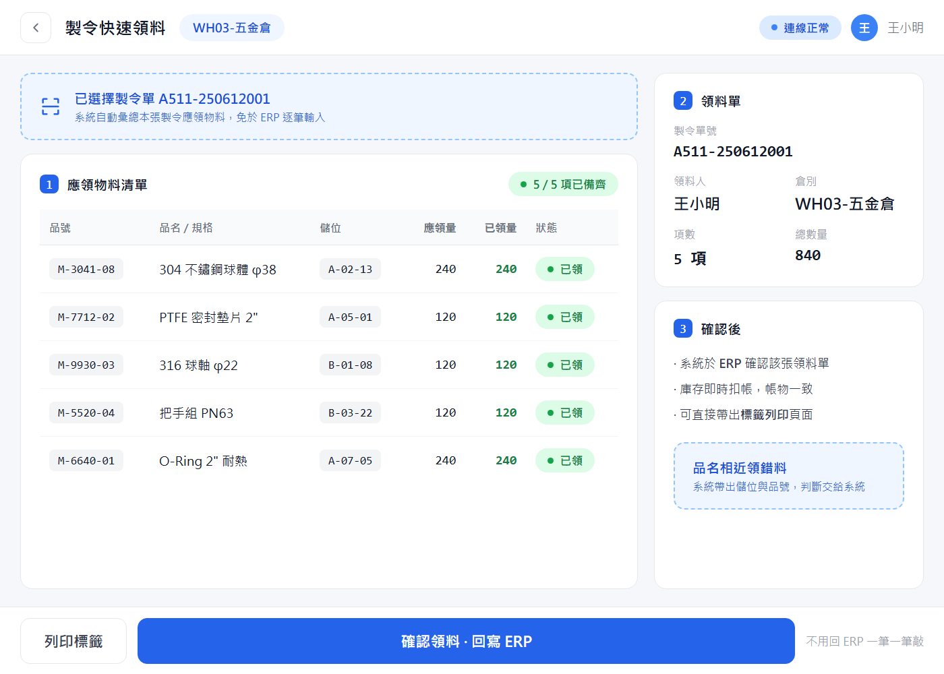944x674 pixels.
Task: Select part number M-9930-03
Action: 86,365
